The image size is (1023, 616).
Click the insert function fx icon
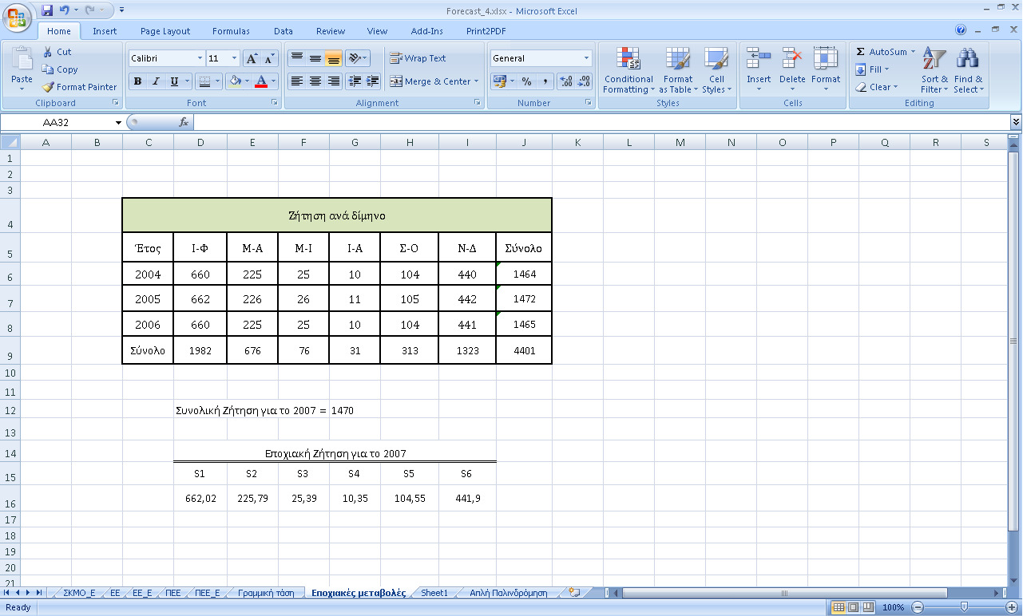pyautogui.click(x=183, y=122)
